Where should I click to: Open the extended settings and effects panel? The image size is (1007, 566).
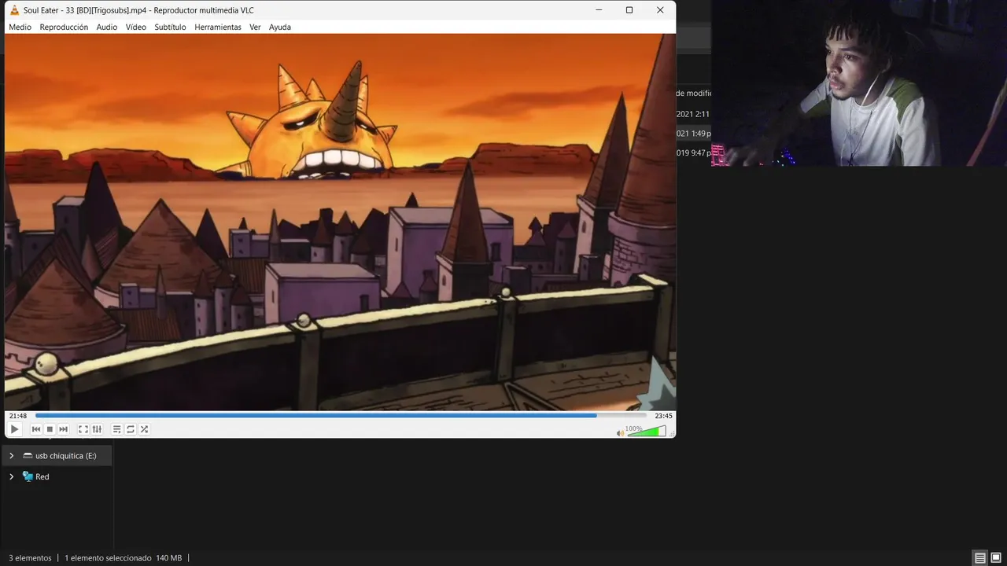point(97,429)
